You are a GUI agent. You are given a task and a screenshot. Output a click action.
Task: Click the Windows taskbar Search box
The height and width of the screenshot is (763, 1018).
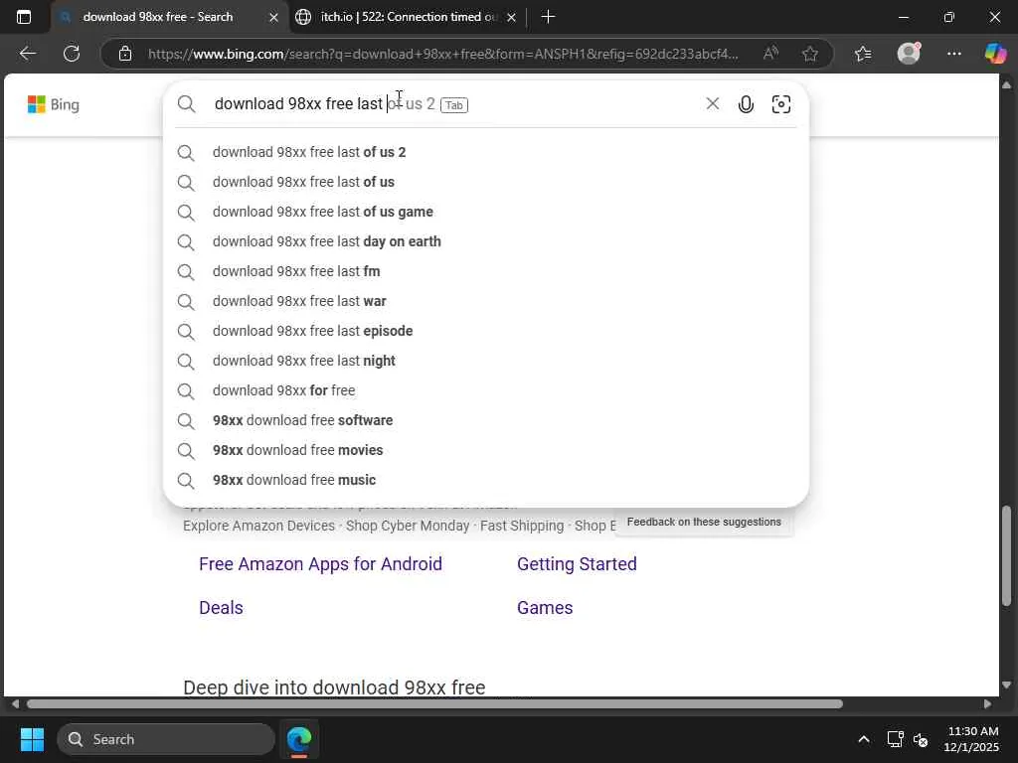pos(166,739)
